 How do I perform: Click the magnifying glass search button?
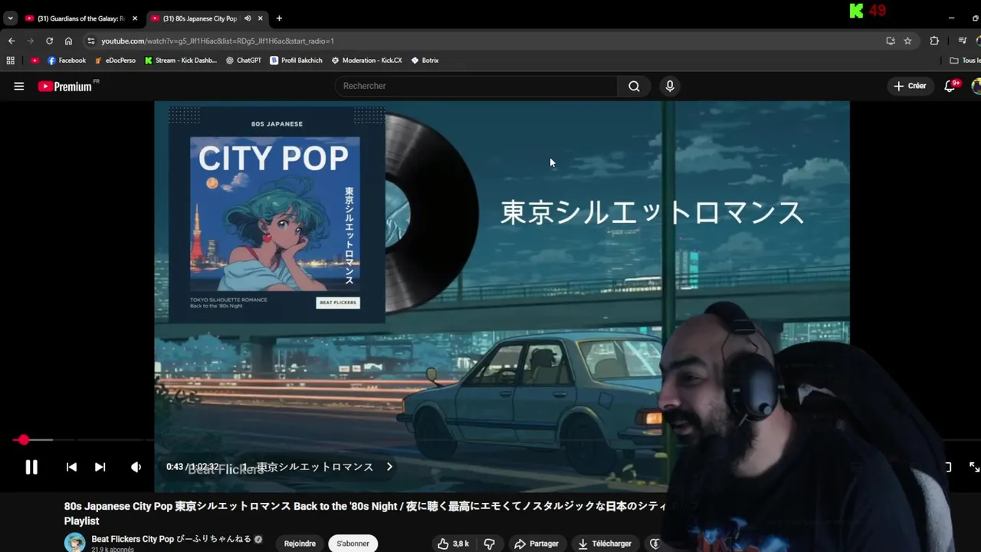pos(634,86)
